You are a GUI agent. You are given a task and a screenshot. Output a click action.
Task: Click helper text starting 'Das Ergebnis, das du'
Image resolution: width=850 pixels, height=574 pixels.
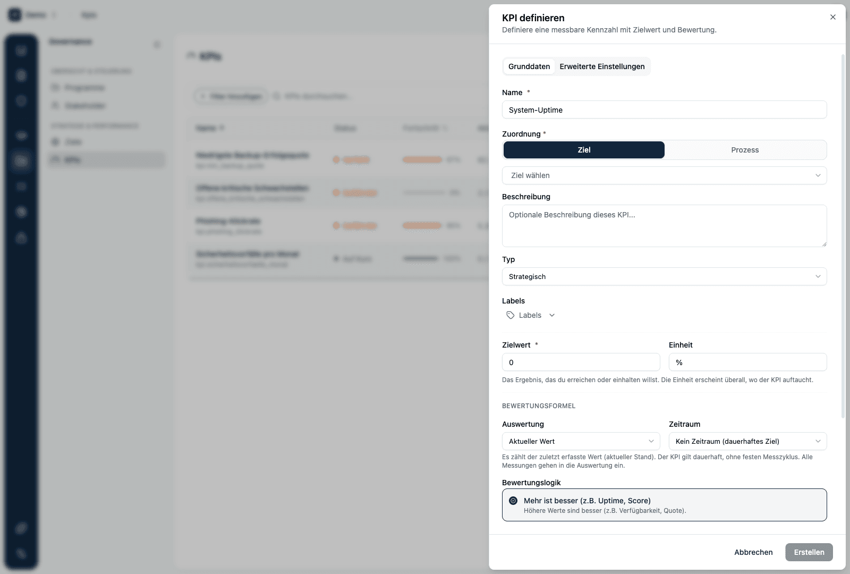coord(657,380)
